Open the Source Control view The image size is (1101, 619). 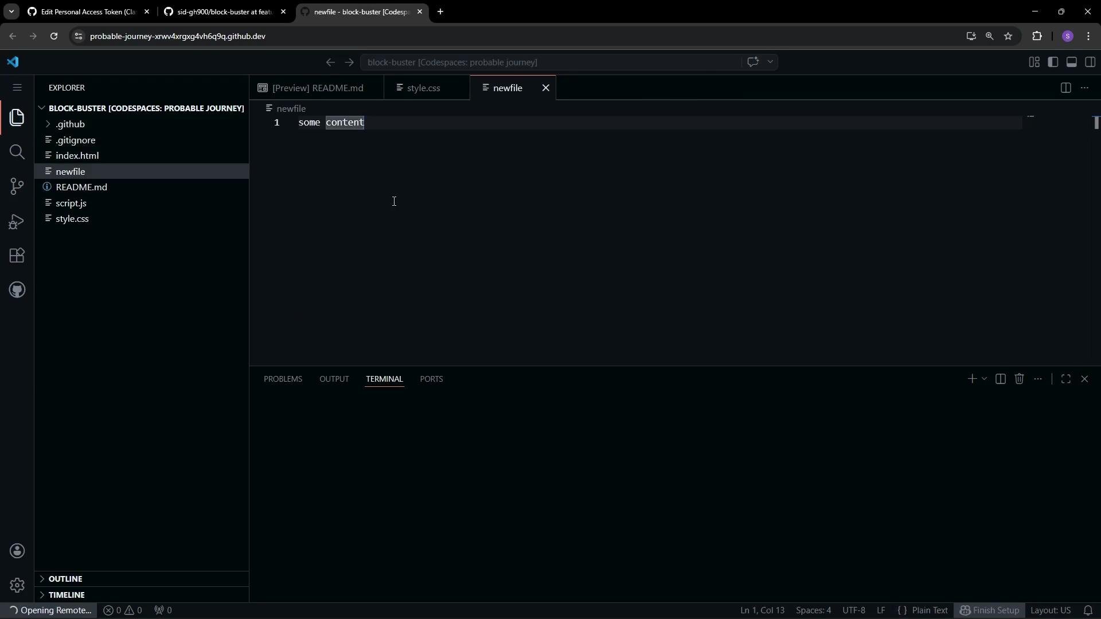coord(17,186)
